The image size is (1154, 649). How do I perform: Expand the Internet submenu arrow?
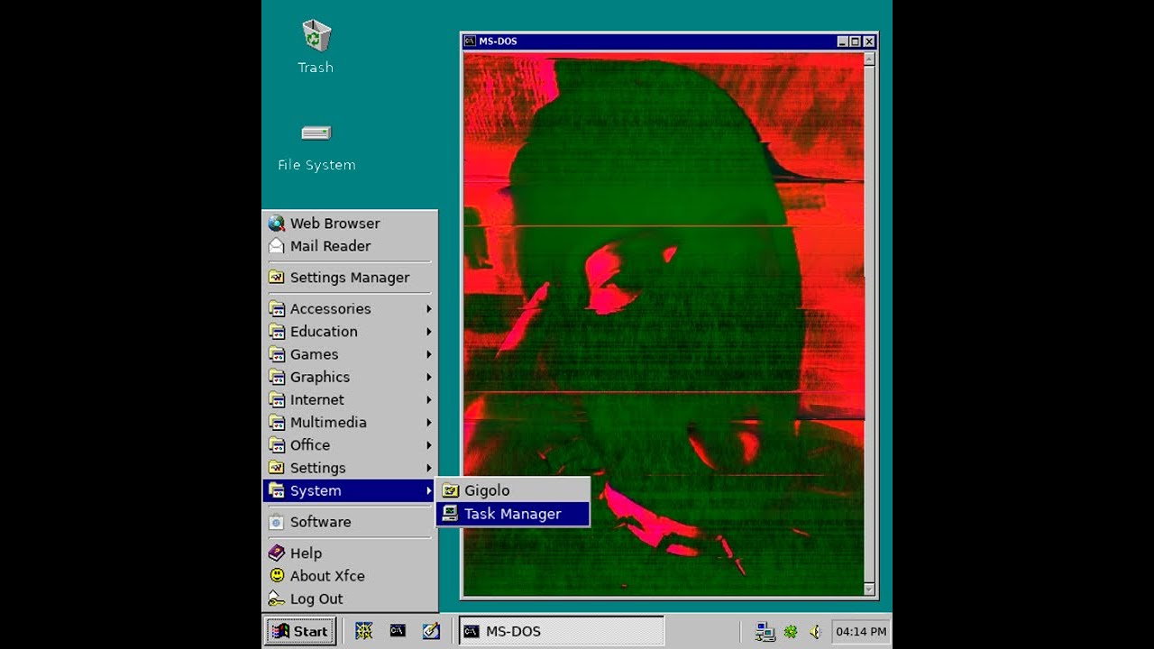(x=429, y=400)
